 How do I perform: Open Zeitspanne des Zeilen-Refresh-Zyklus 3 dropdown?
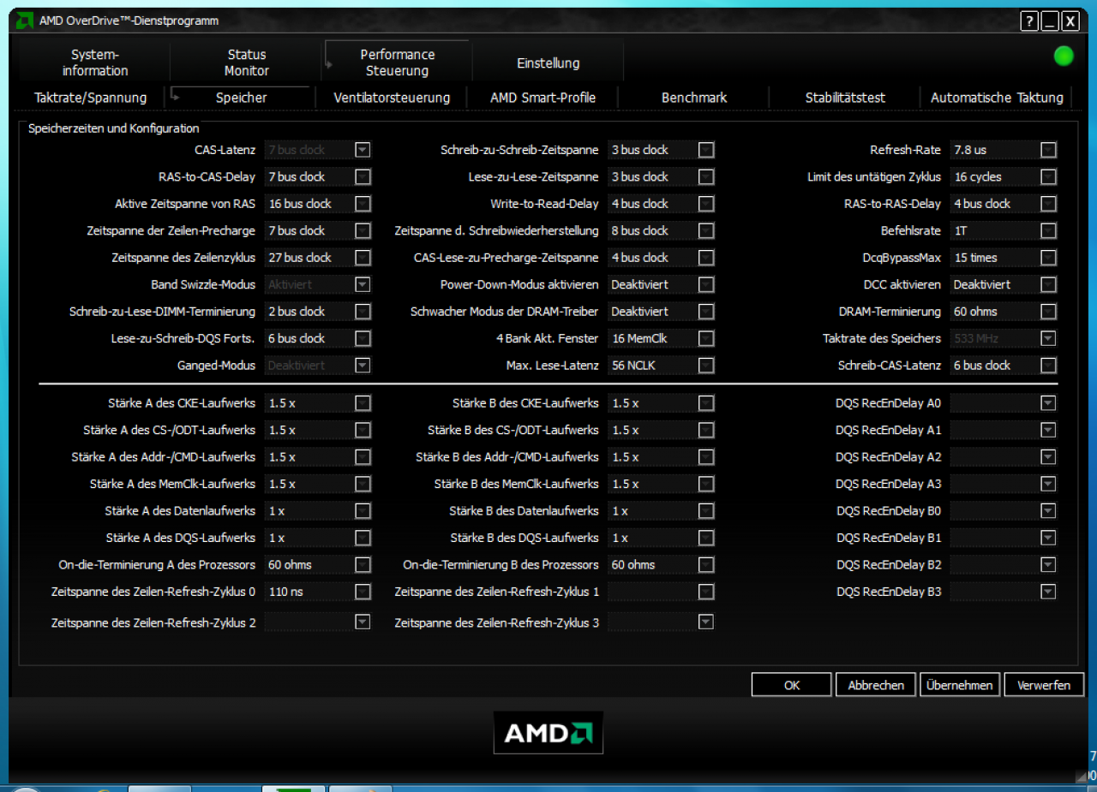[705, 622]
